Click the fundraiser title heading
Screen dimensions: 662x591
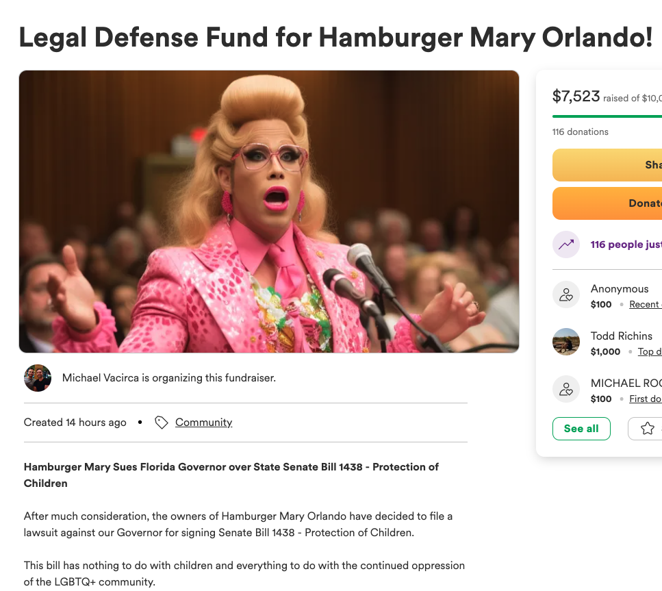tap(335, 38)
